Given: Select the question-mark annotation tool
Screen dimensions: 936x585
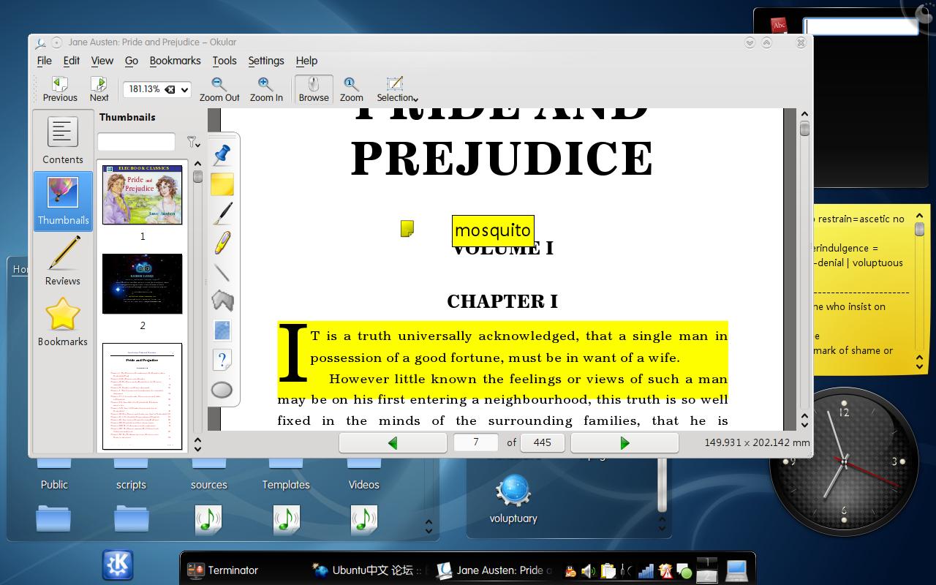Looking at the screenshot, I should coord(222,360).
